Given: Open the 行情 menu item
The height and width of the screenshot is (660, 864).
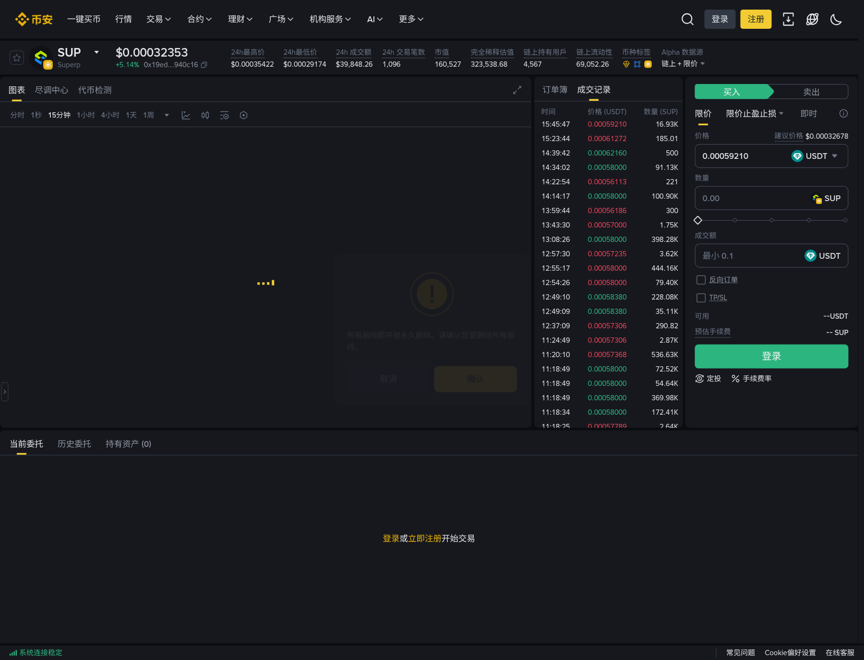Looking at the screenshot, I should [123, 19].
